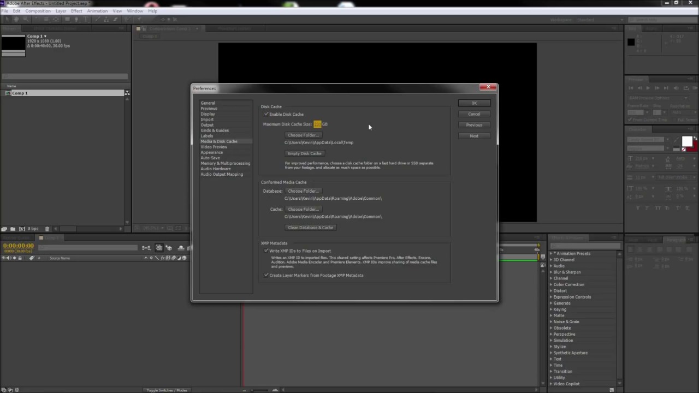Viewport: 699px width, 393px height.
Task: Click the label tag column header icon
Action: pyautogui.click(x=32, y=258)
